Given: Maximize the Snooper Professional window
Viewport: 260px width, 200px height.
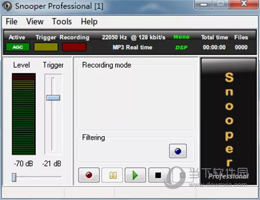Looking at the screenshot, I should 220,4.
